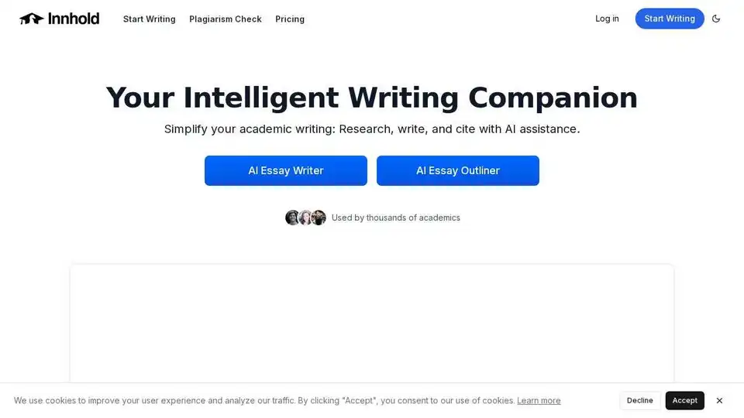Launch the AI Essay Writer
The height and width of the screenshot is (418, 744).
coord(286,170)
